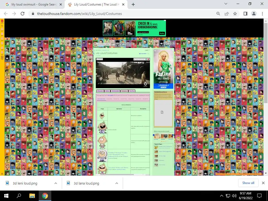Open the 3d lana loud.png download
This screenshot has width=268, height=201.
tap(86, 183)
